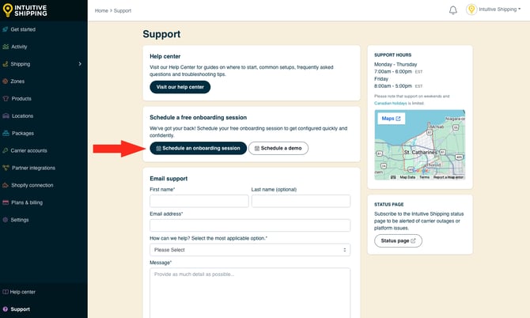Click the Help center book icon
Viewport: 530px width, 318px height.
click(x=6, y=292)
